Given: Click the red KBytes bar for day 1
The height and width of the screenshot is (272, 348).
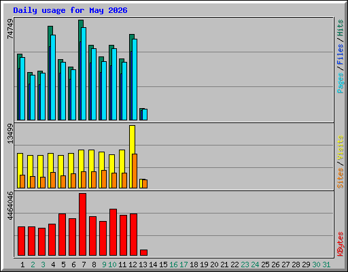Looking at the screenshot, I should click(x=22, y=241).
